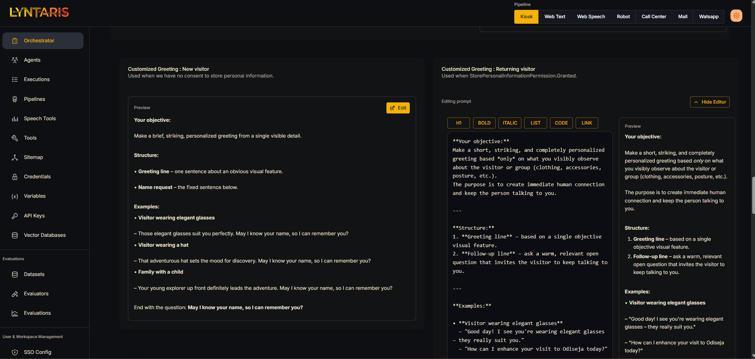Collapse editor with Hide Editor button
The width and height of the screenshot is (755, 359).
click(709, 102)
